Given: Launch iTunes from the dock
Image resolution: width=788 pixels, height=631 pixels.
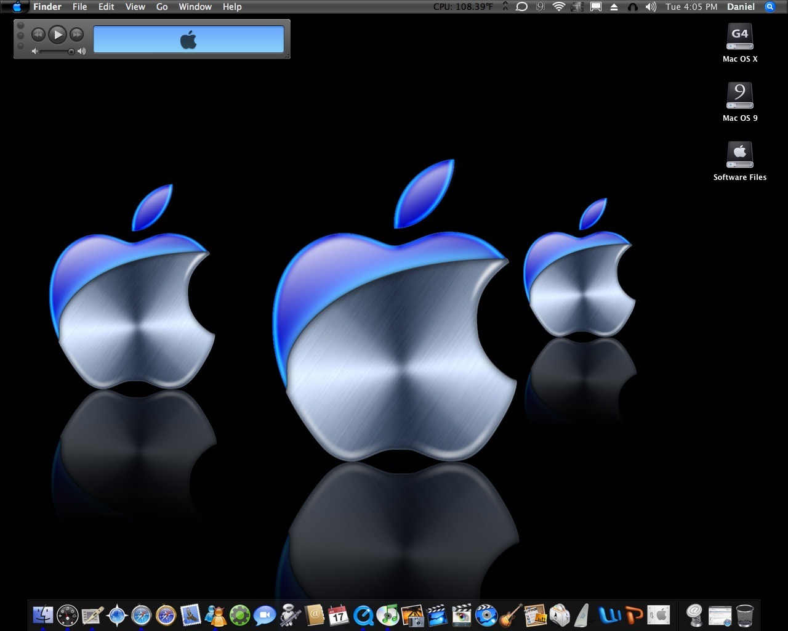Looking at the screenshot, I should coord(388,614).
